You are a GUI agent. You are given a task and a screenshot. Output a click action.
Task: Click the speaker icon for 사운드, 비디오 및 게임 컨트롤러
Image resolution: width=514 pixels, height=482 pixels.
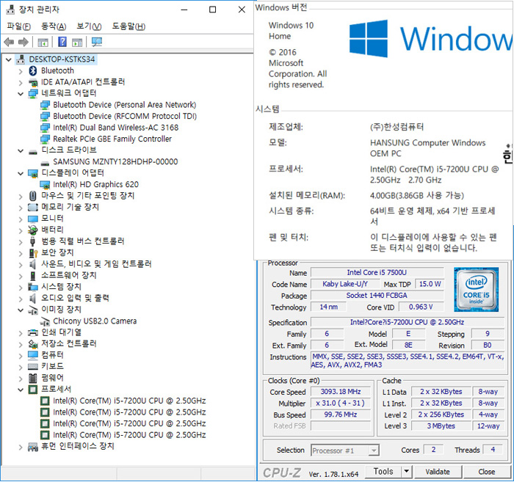pos(33,264)
